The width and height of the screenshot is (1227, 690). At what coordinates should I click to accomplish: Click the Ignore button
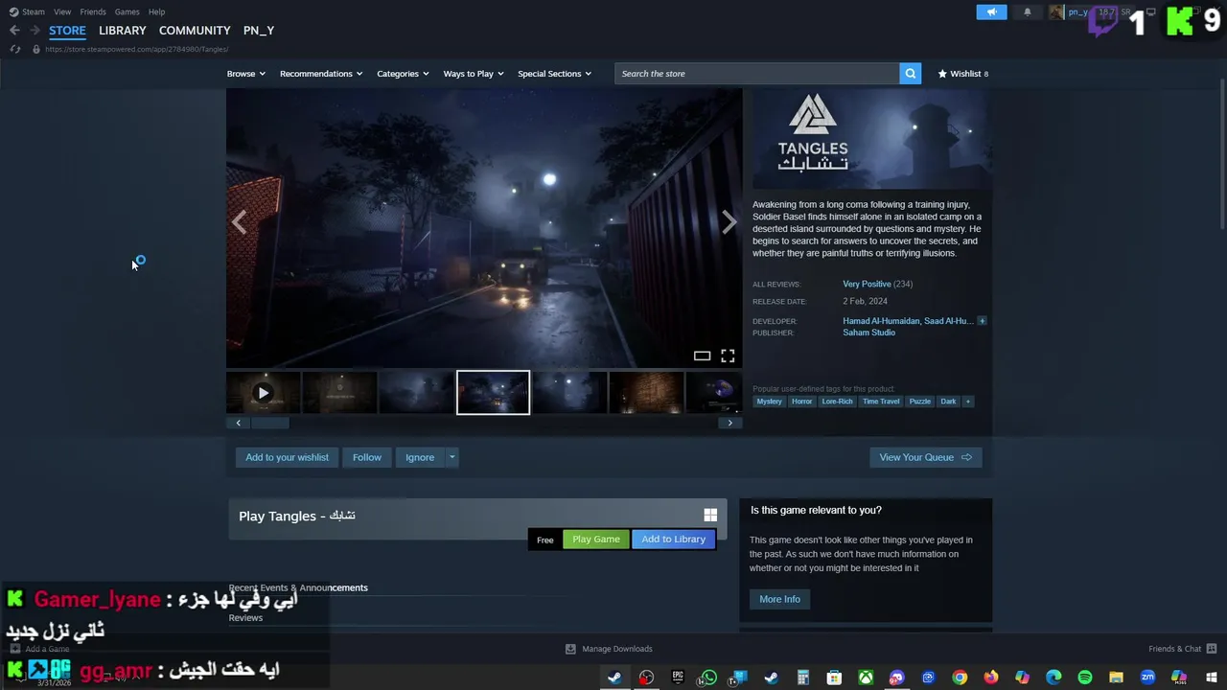420,457
